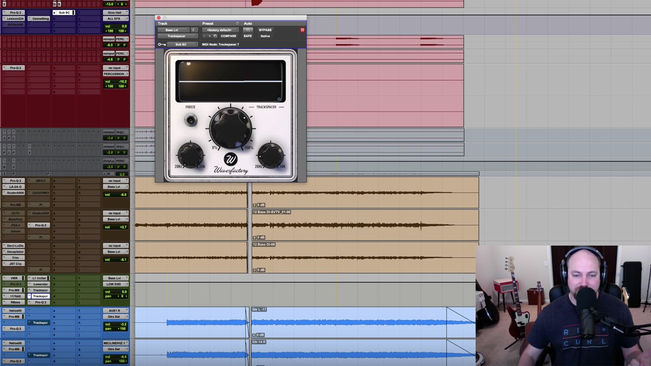Open the LOW END output selector

(x=115, y=284)
